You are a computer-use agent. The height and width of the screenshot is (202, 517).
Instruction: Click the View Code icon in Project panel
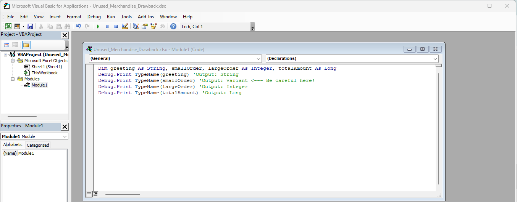[x=6, y=45]
